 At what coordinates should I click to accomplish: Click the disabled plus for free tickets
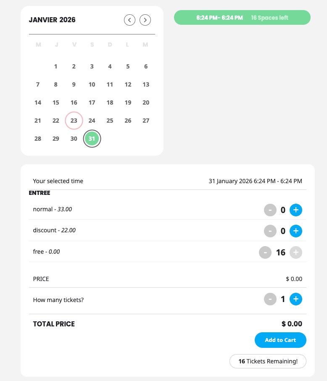coord(296,252)
